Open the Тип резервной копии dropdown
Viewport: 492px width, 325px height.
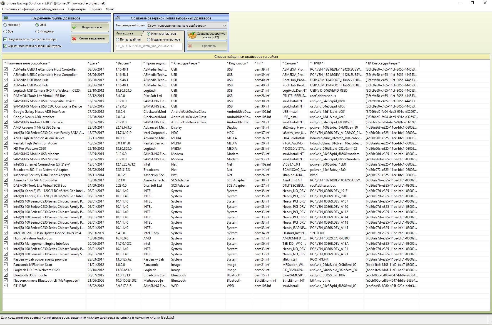pos(187,26)
